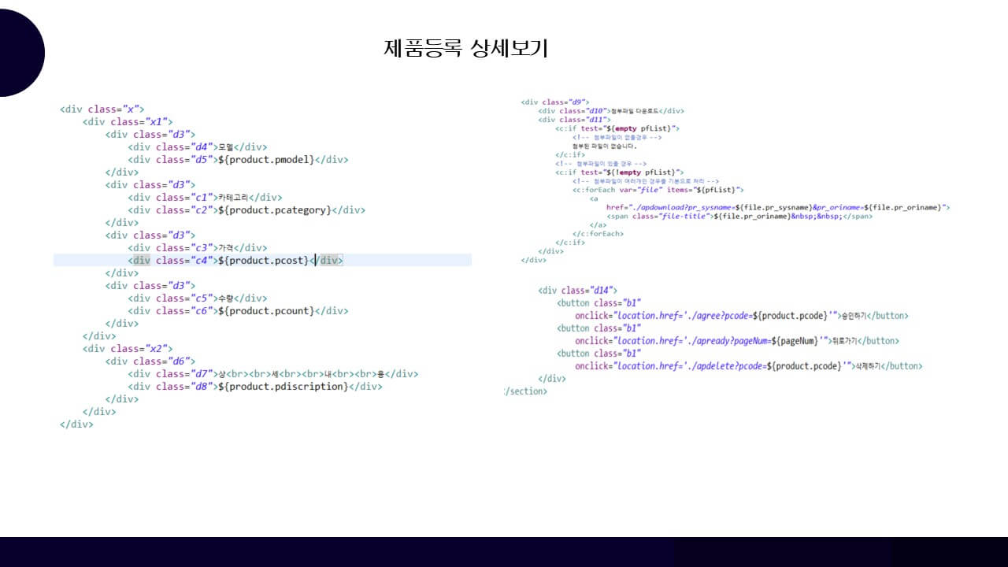Click the span class="file-title" line
1008x567 pixels.
click(x=739, y=216)
